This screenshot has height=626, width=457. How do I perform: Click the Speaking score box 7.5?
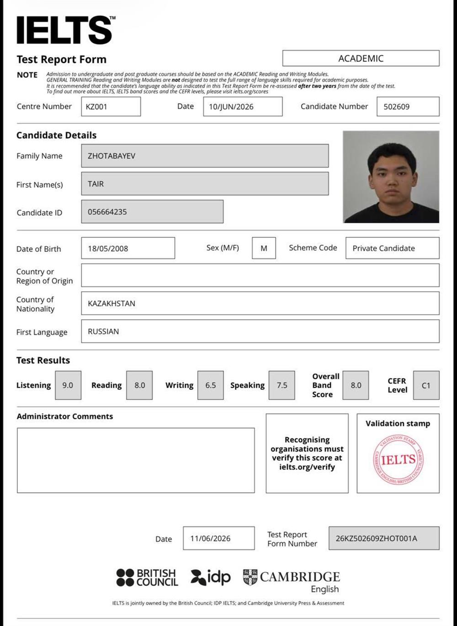[282, 385]
